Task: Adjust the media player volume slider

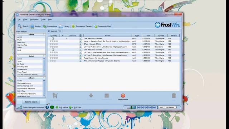Action: click(x=131, y=107)
